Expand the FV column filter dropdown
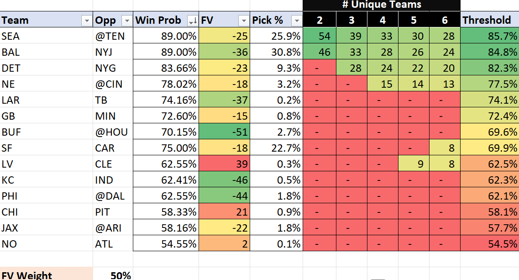 click(242, 21)
